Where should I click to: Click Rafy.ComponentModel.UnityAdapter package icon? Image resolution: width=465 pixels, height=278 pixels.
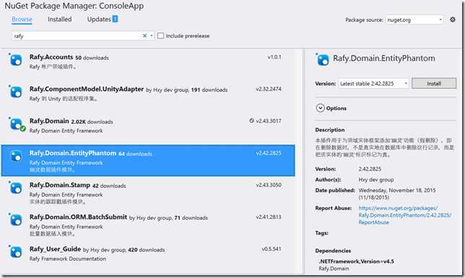point(15,92)
